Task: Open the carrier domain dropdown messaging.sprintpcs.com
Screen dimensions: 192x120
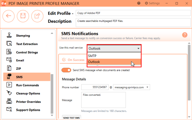Action: click(x=131, y=87)
